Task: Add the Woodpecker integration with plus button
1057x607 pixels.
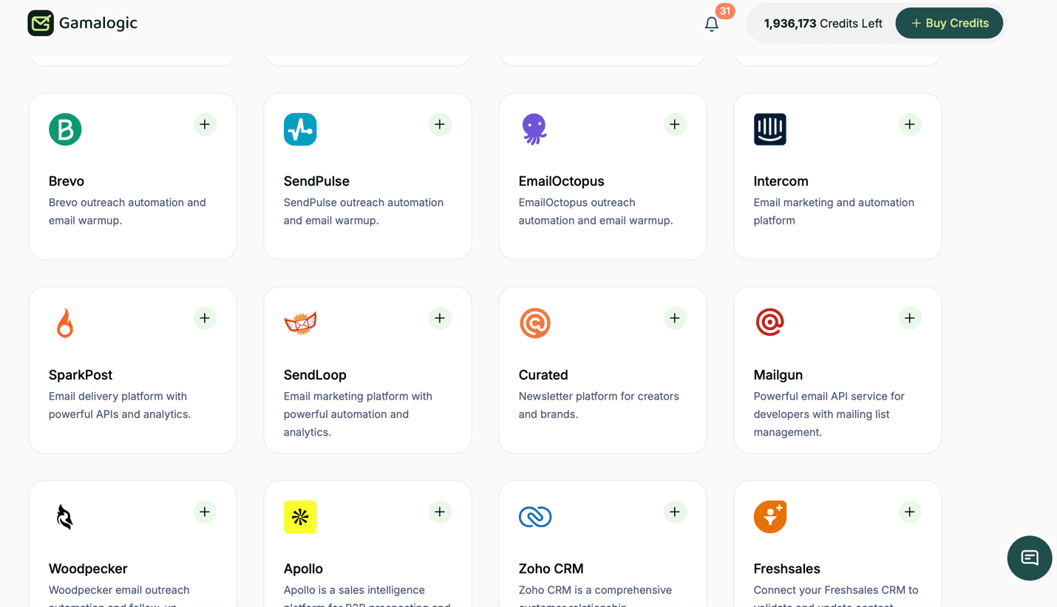Action: pyautogui.click(x=205, y=512)
